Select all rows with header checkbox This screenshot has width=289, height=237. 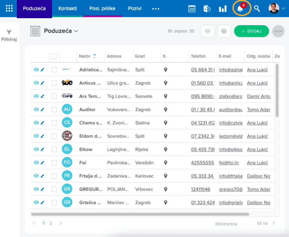(x=54, y=56)
